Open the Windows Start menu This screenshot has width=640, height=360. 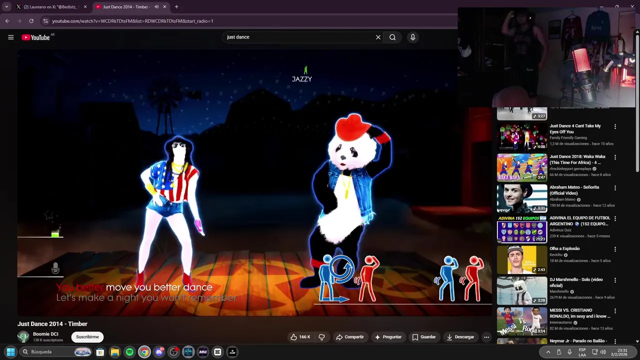click(x=10, y=352)
